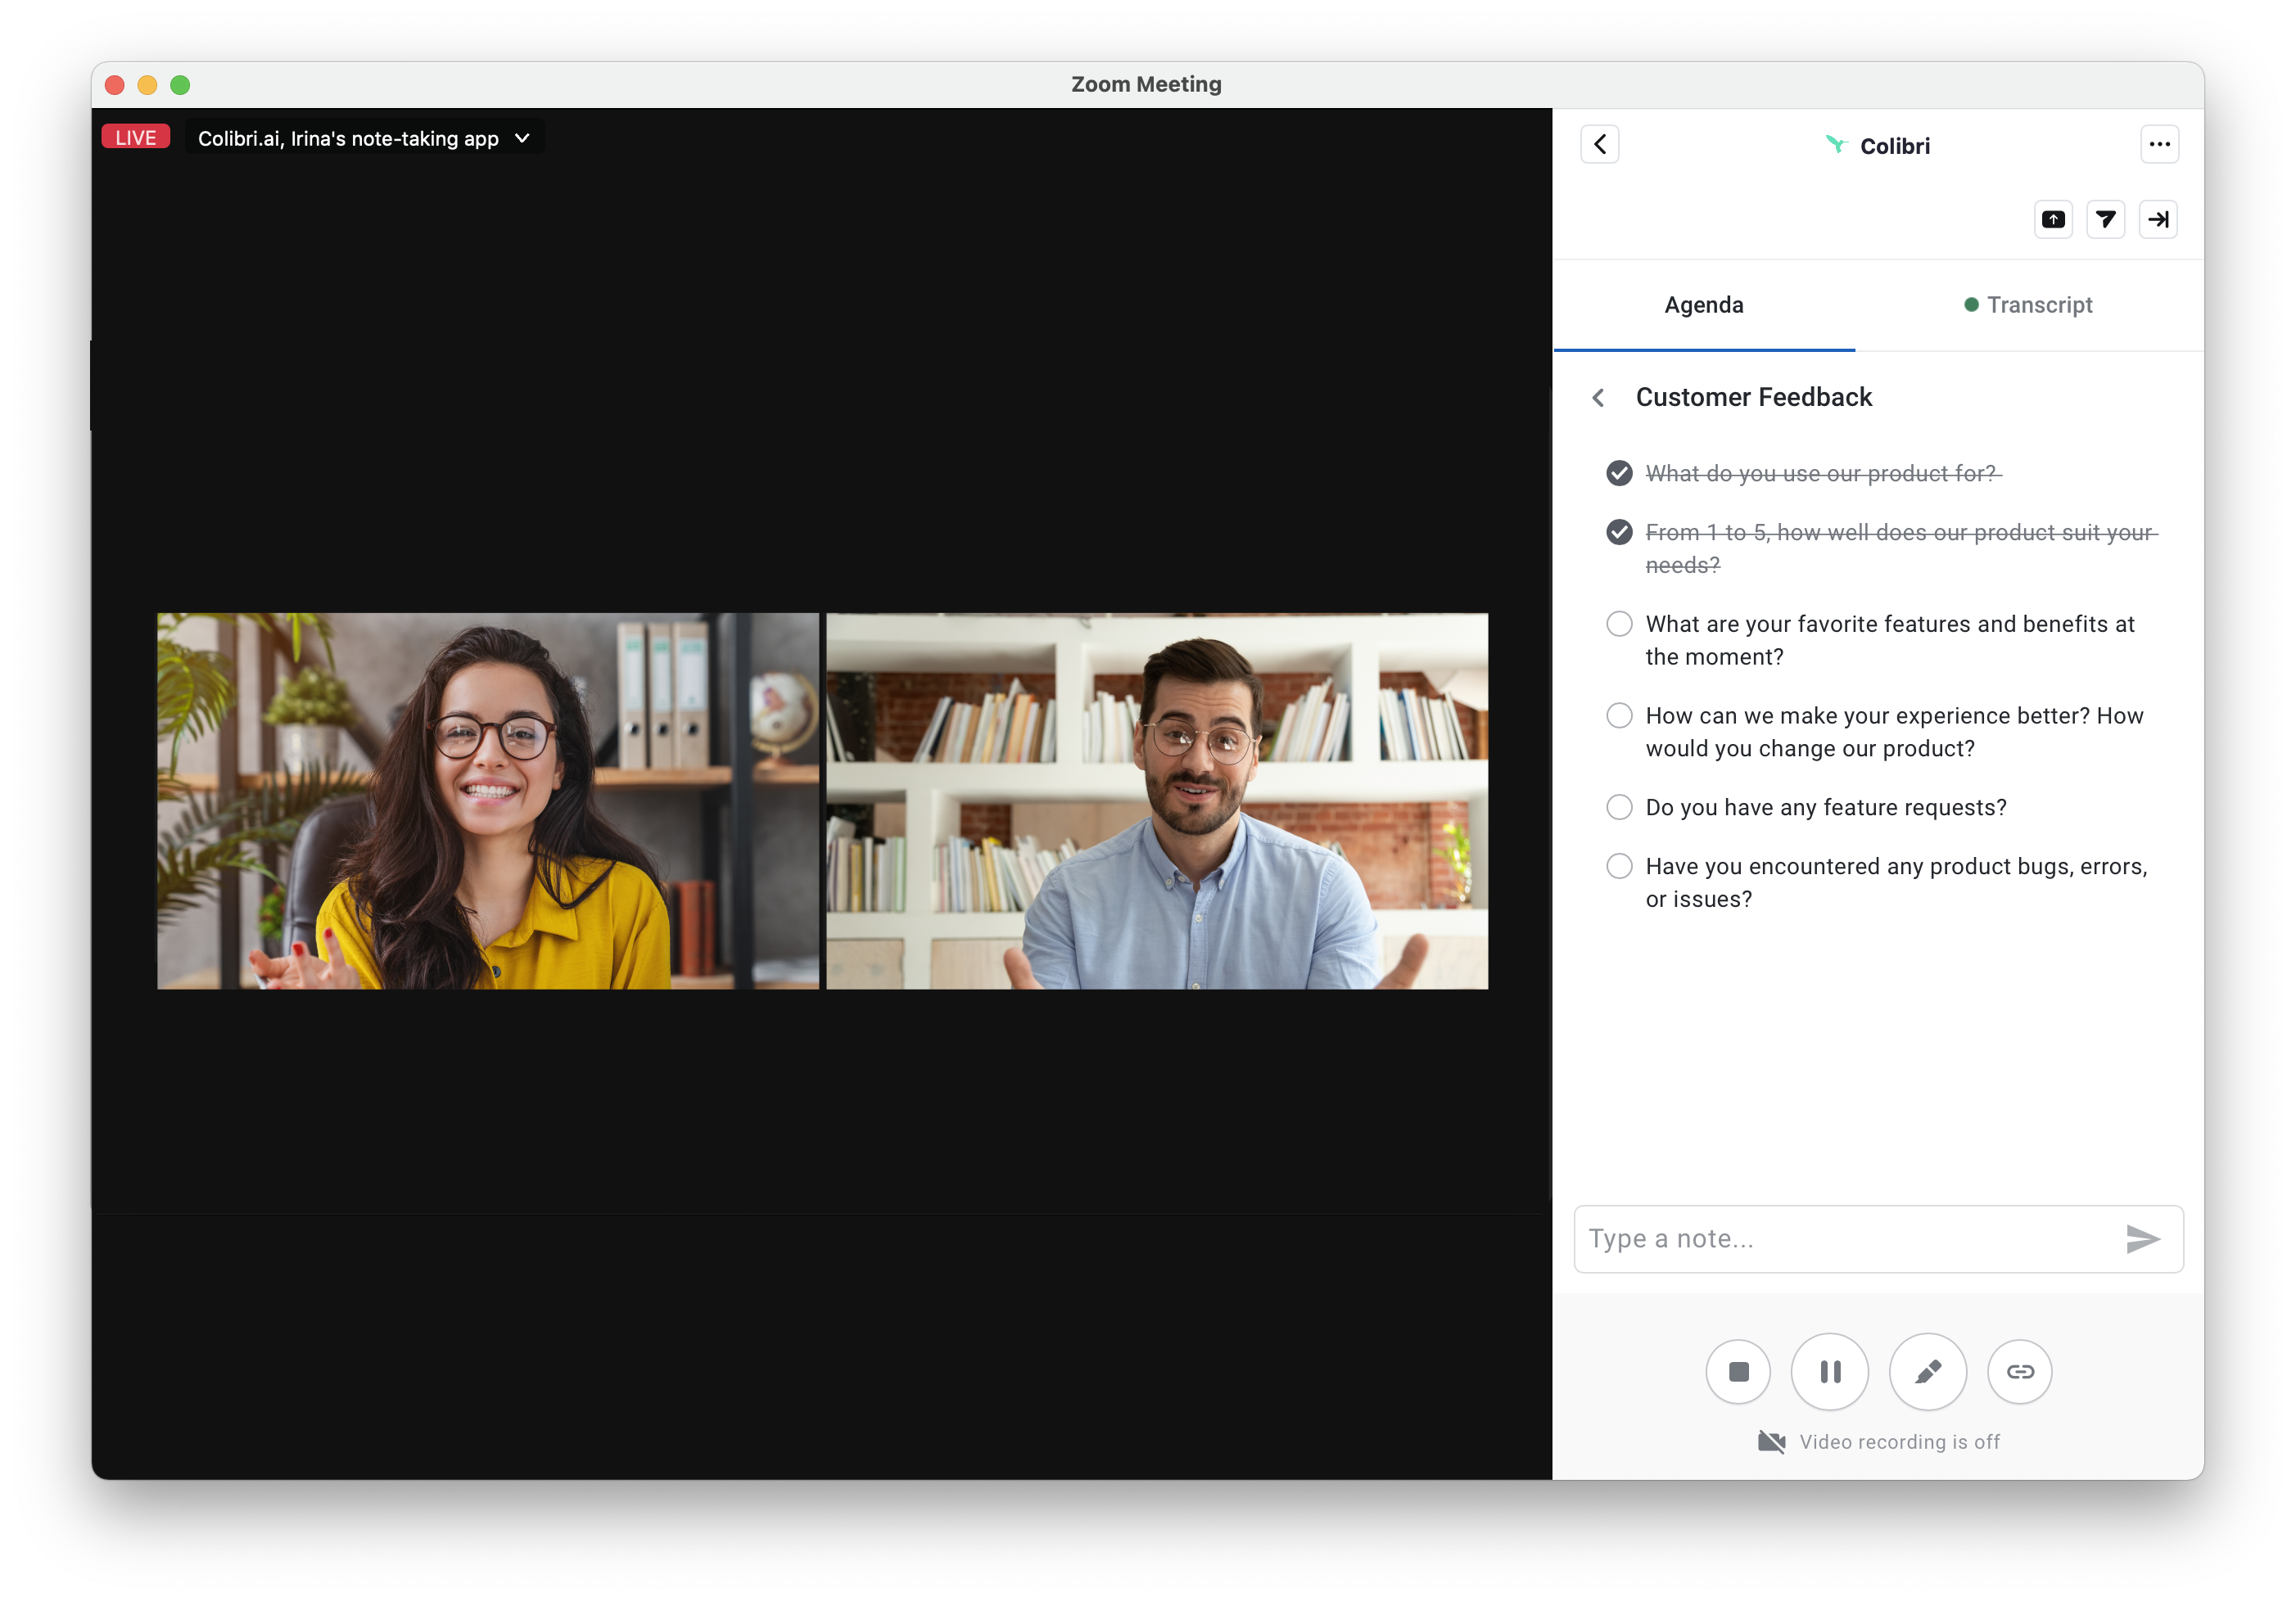Uncheck 'From 1 to 5, how well' item
Viewport: 2296px width, 1601px height.
click(1619, 532)
